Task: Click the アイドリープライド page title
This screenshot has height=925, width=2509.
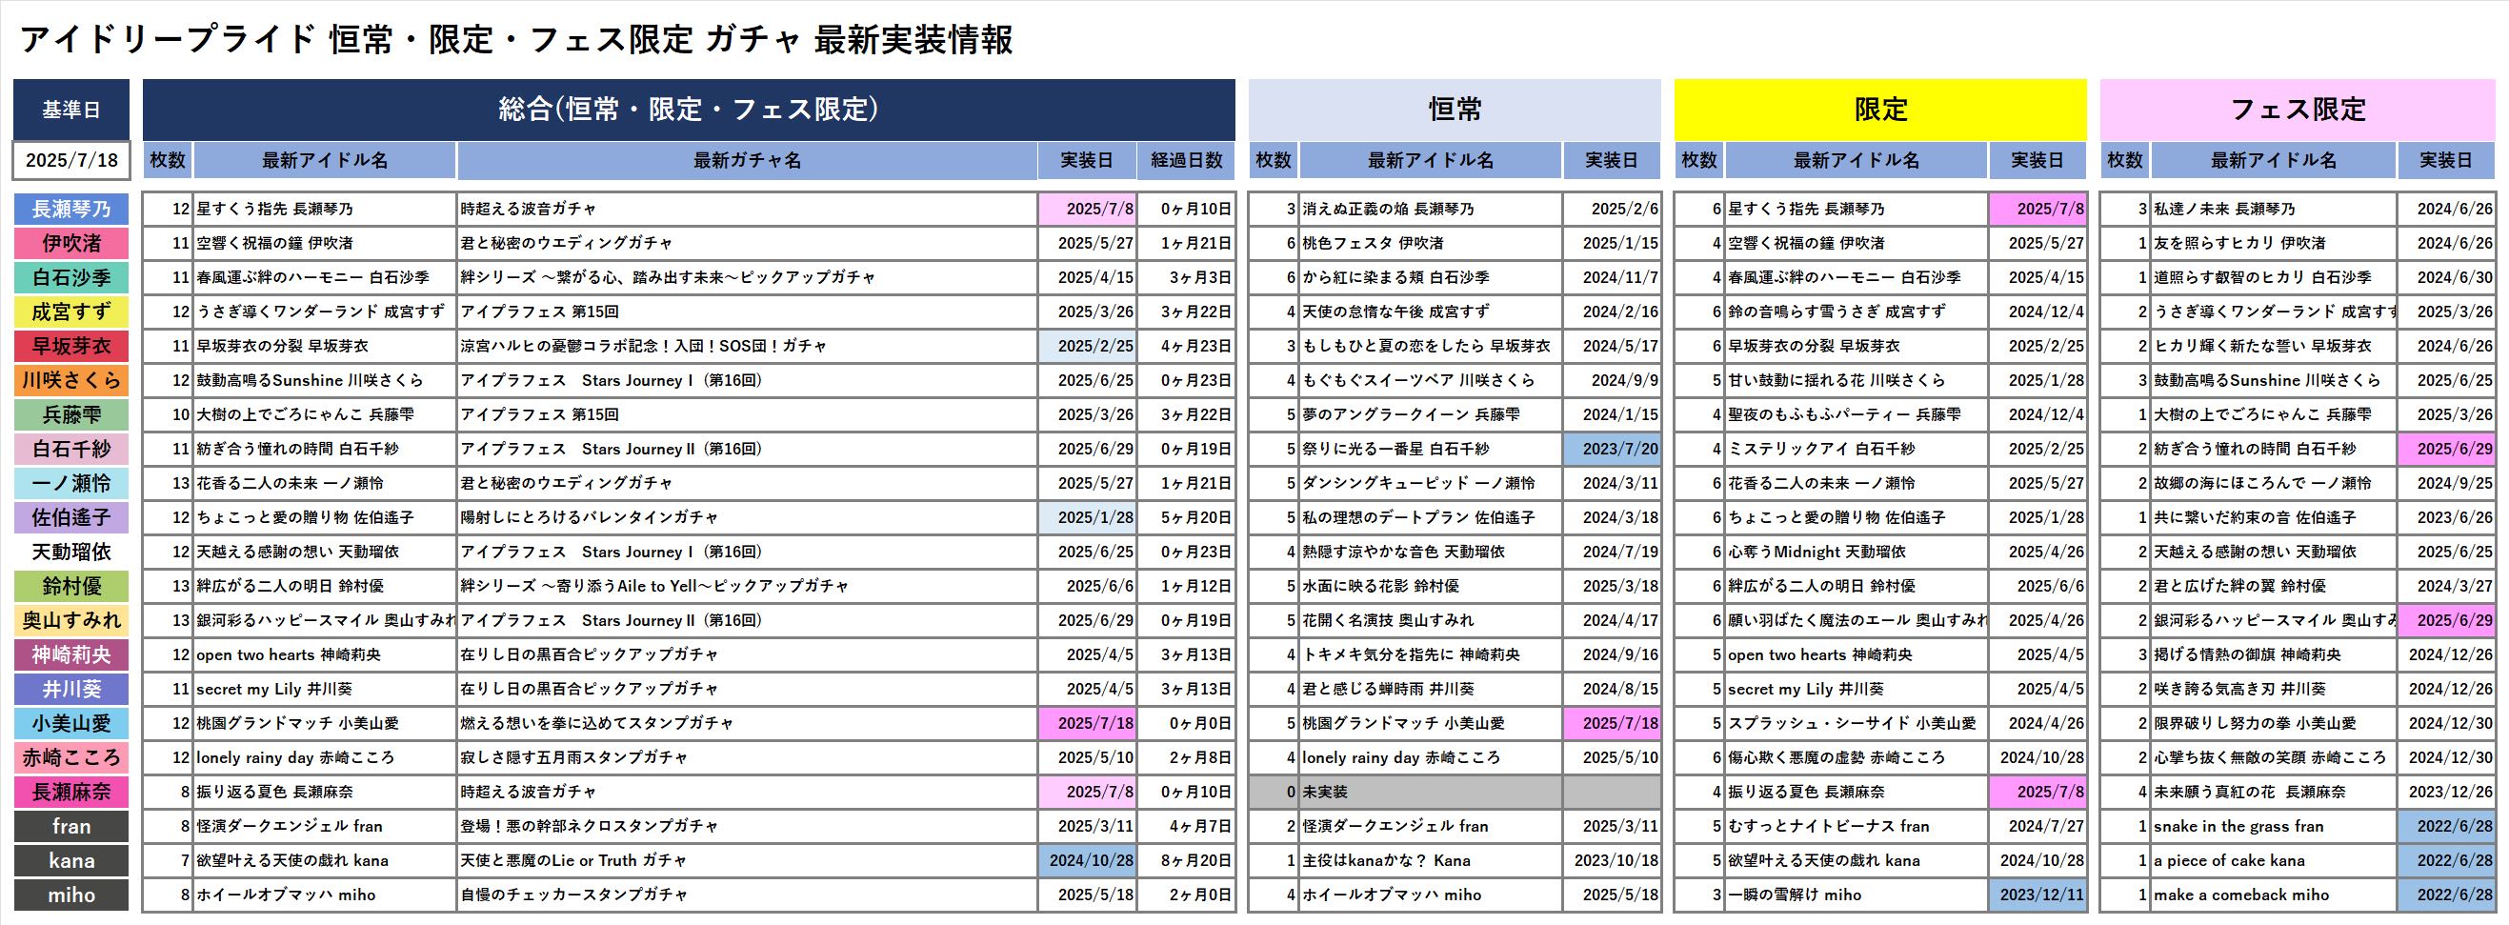Action: coord(516,40)
